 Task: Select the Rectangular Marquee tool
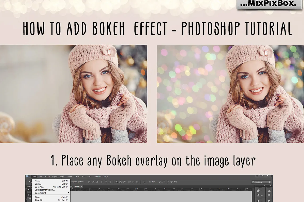30,199
